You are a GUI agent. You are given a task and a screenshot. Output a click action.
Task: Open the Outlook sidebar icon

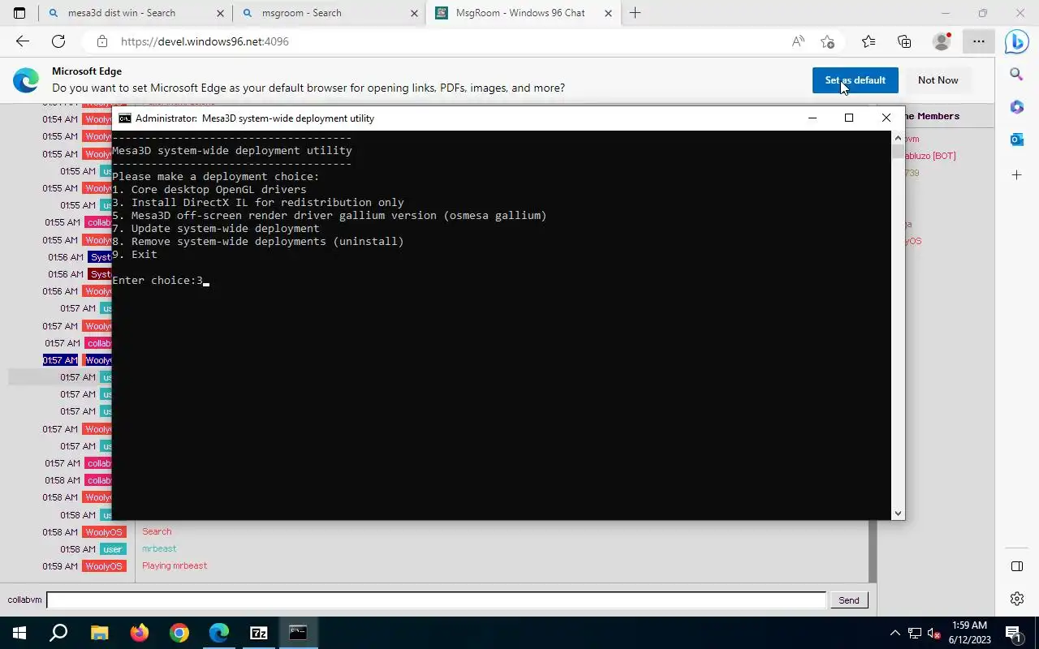[x=1016, y=140]
